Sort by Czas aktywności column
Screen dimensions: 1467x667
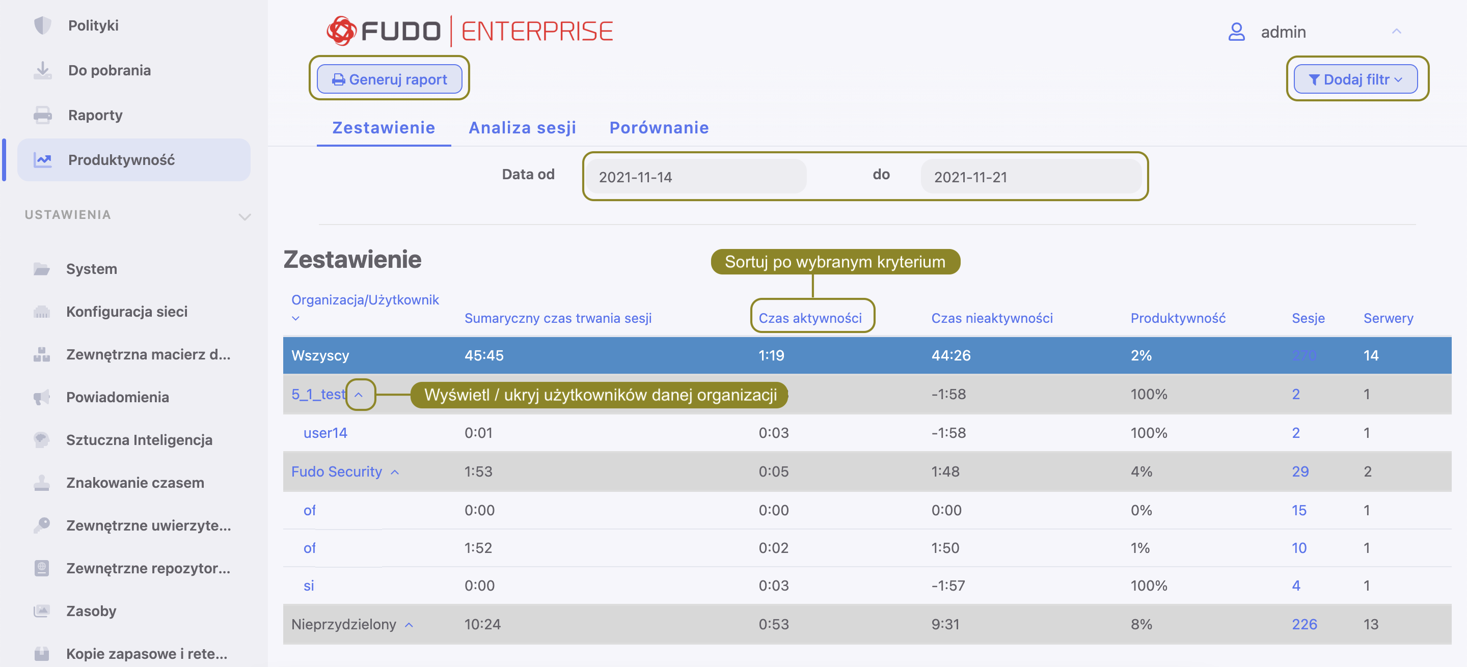810,318
